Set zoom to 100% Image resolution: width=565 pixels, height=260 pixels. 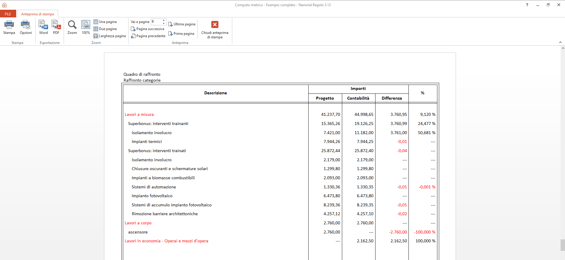[x=86, y=25]
